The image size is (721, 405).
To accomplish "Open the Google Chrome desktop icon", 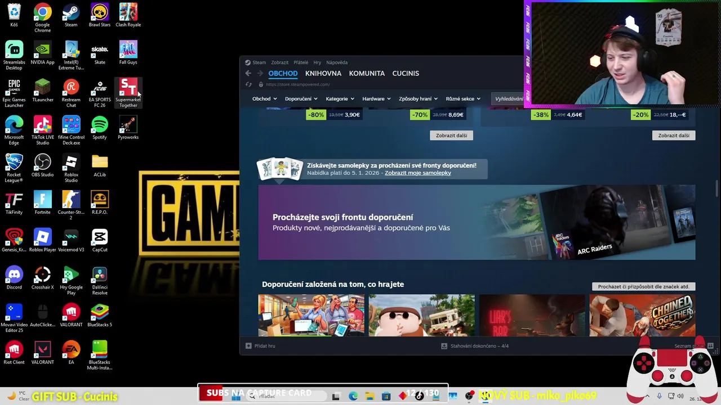I will (42, 17).
